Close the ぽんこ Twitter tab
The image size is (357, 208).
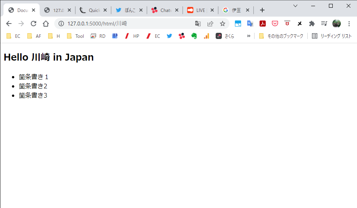[x=141, y=10]
